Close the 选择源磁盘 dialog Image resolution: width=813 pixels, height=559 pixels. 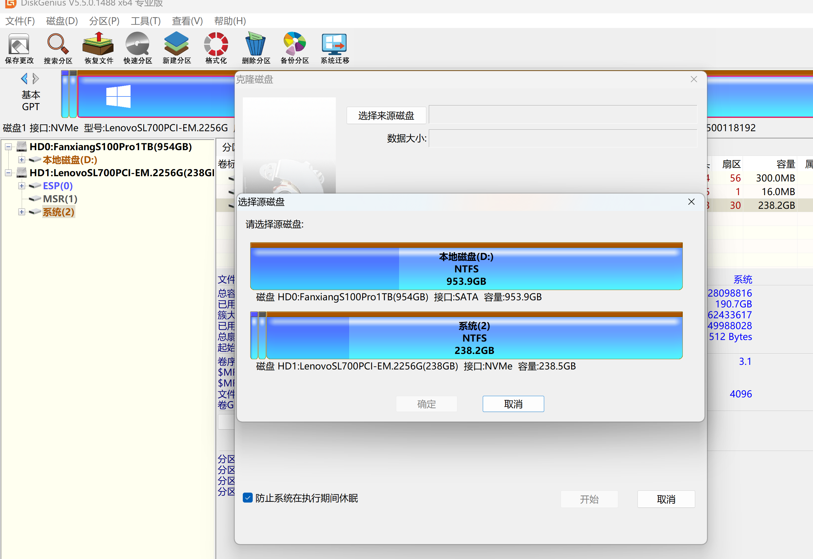tap(691, 202)
